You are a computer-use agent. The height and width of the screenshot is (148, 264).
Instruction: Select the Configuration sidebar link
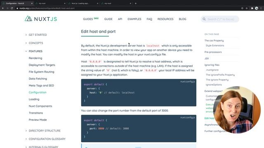[38, 92]
